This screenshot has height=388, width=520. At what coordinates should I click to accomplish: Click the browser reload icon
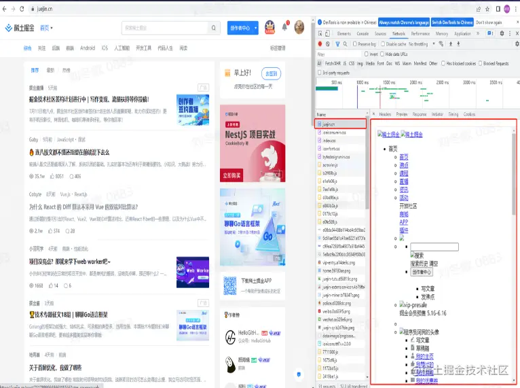coord(22,9)
